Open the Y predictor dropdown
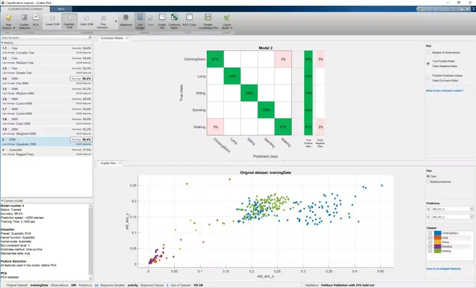 pyautogui.click(x=471, y=217)
